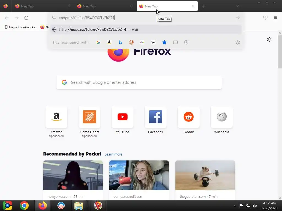Viewport: 282px width, 211px height.
Task: Click the scroll up arrow of the page
Action: 280,33
